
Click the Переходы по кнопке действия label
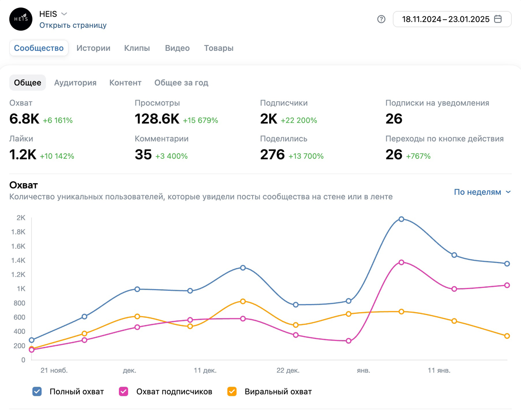click(x=445, y=138)
